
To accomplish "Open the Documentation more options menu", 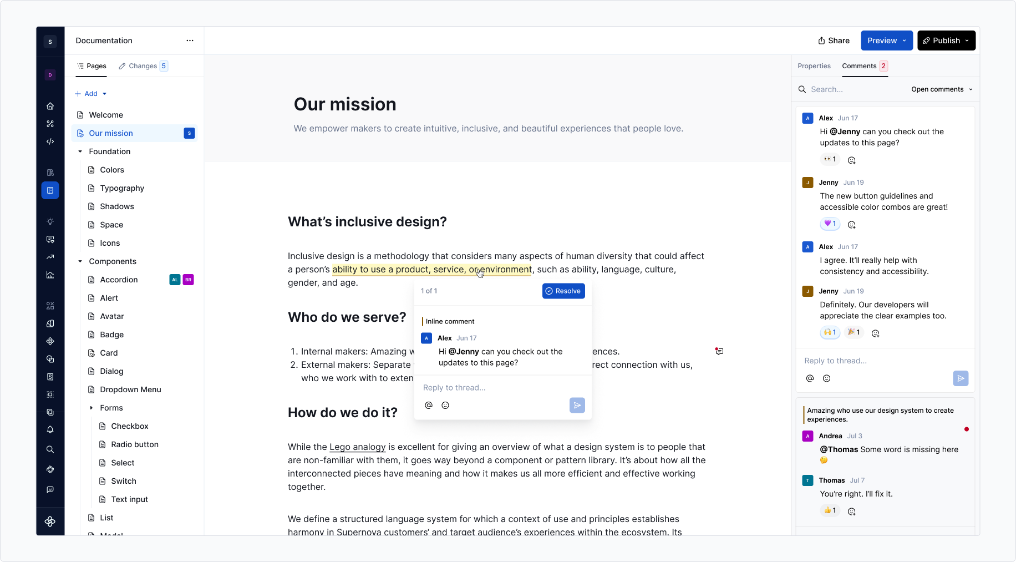I will [x=190, y=40].
